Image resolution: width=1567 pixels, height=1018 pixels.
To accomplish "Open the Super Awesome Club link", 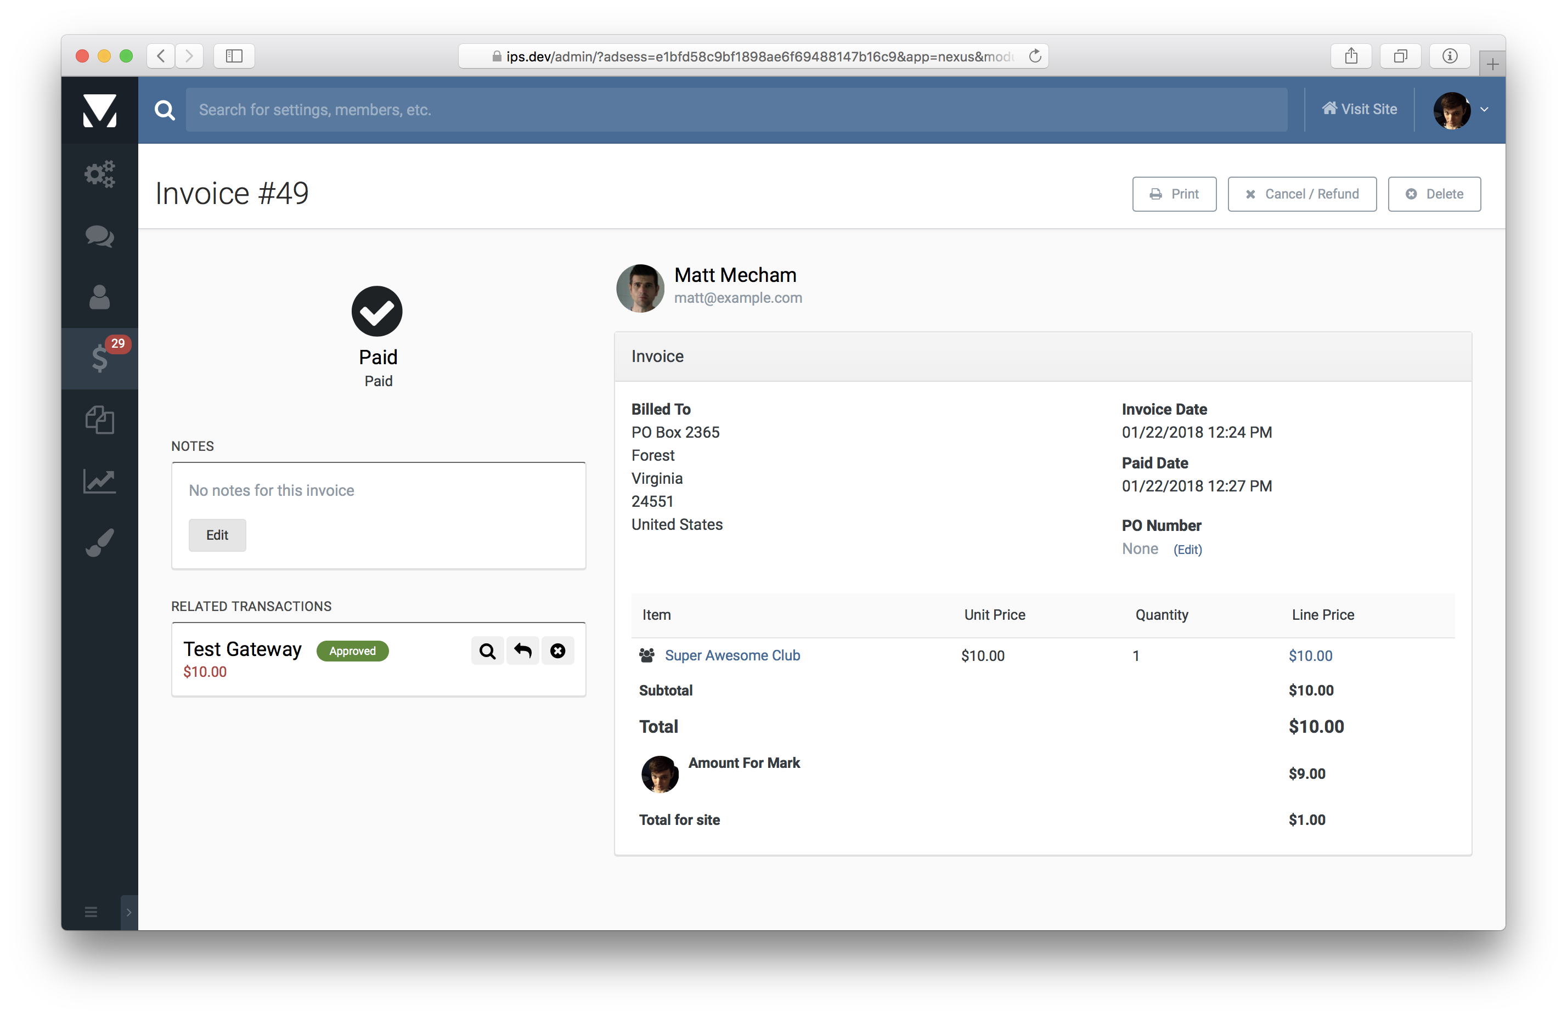I will (732, 655).
